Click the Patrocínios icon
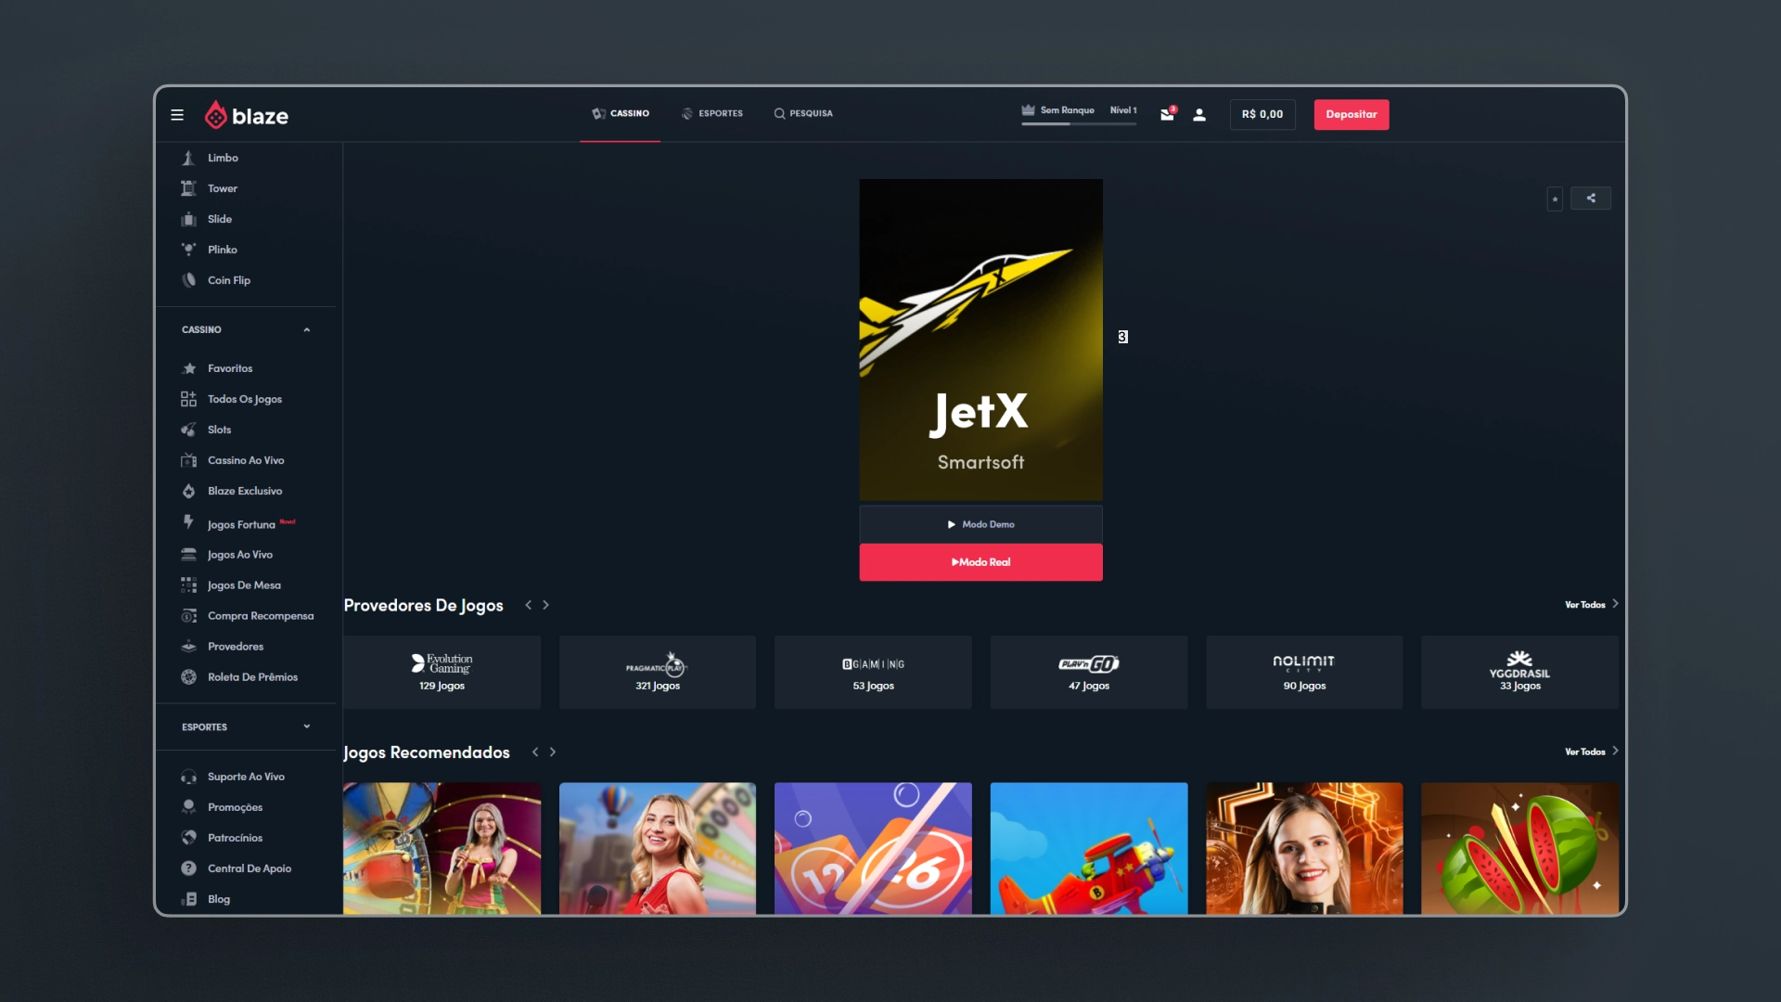 tap(188, 838)
